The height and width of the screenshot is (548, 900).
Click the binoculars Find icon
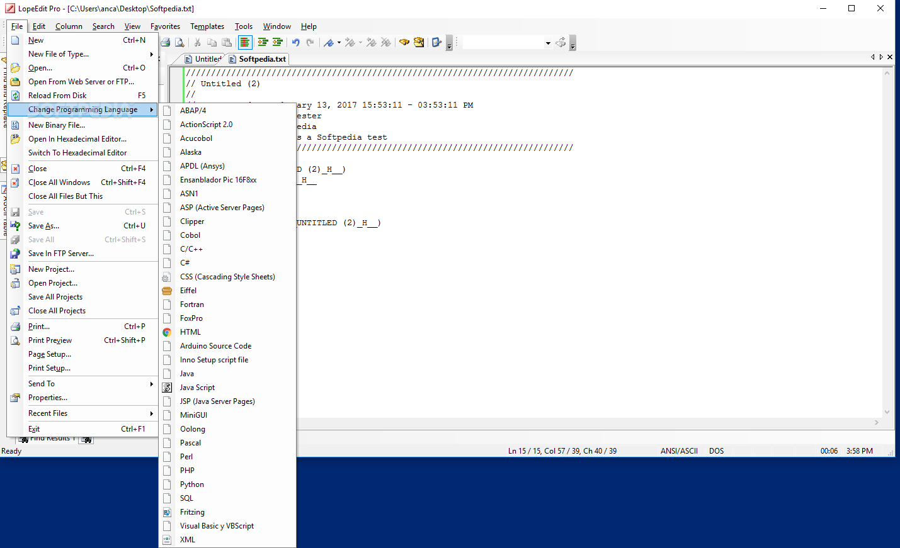404,43
